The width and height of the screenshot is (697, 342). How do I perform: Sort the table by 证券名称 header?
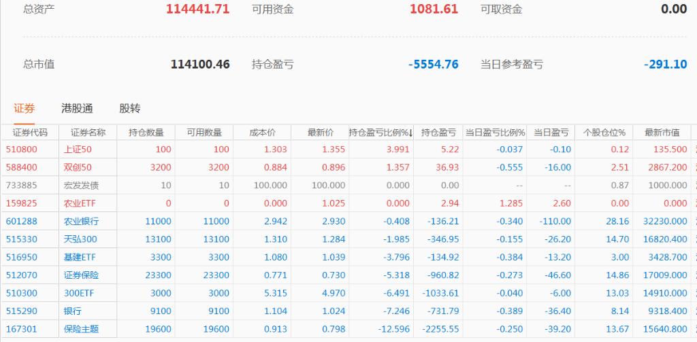(88, 133)
